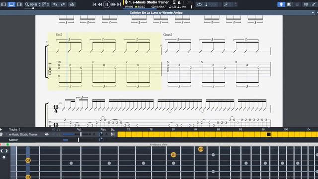Click the solo headphones header icon

pyautogui.click(x=59, y=129)
